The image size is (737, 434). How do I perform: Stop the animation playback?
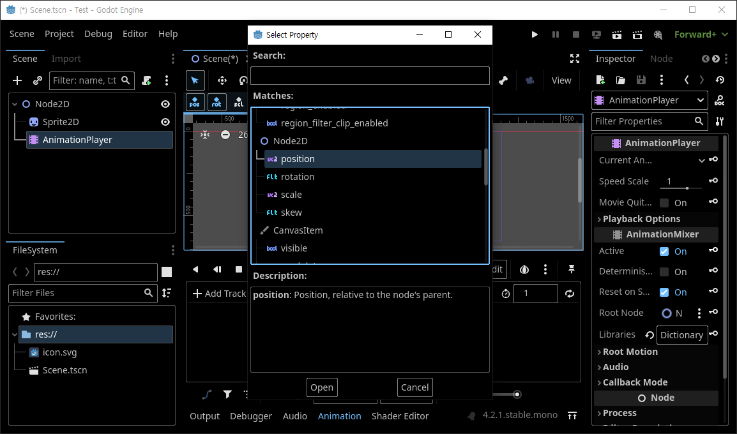click(239, 269)
